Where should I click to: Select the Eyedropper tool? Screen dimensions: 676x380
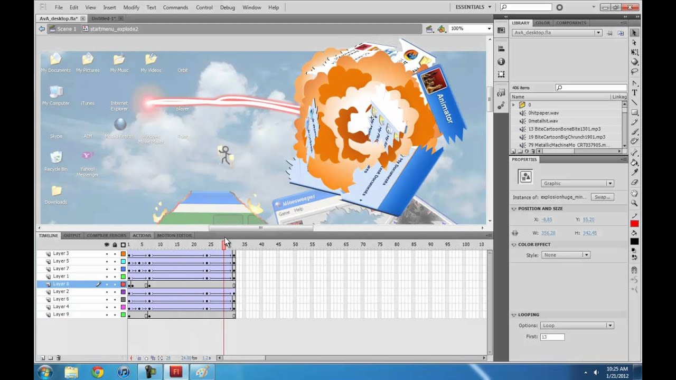634,172
